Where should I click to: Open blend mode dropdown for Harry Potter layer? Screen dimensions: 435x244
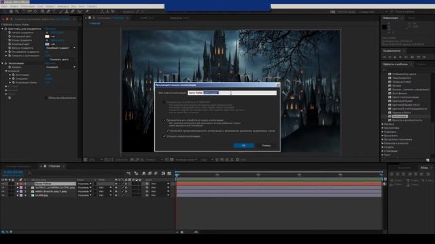point(84,184)
